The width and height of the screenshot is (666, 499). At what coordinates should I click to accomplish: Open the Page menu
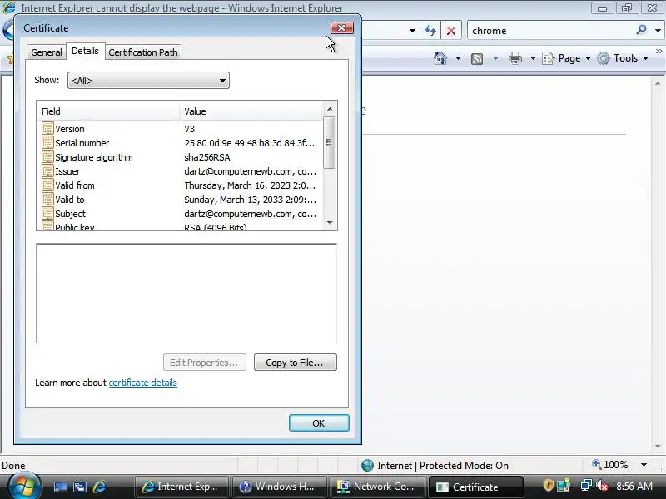click(x=567, y=58)
